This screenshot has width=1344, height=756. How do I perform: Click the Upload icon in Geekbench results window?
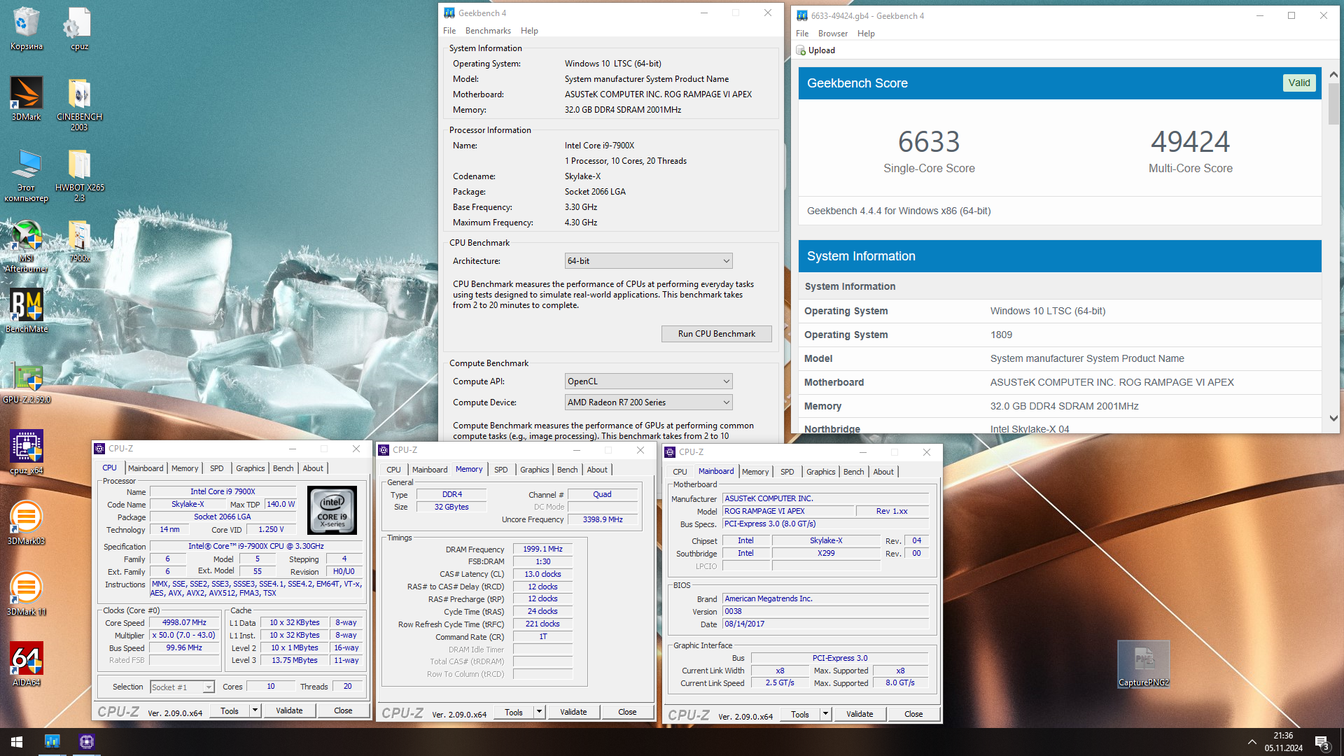[801, 50]
